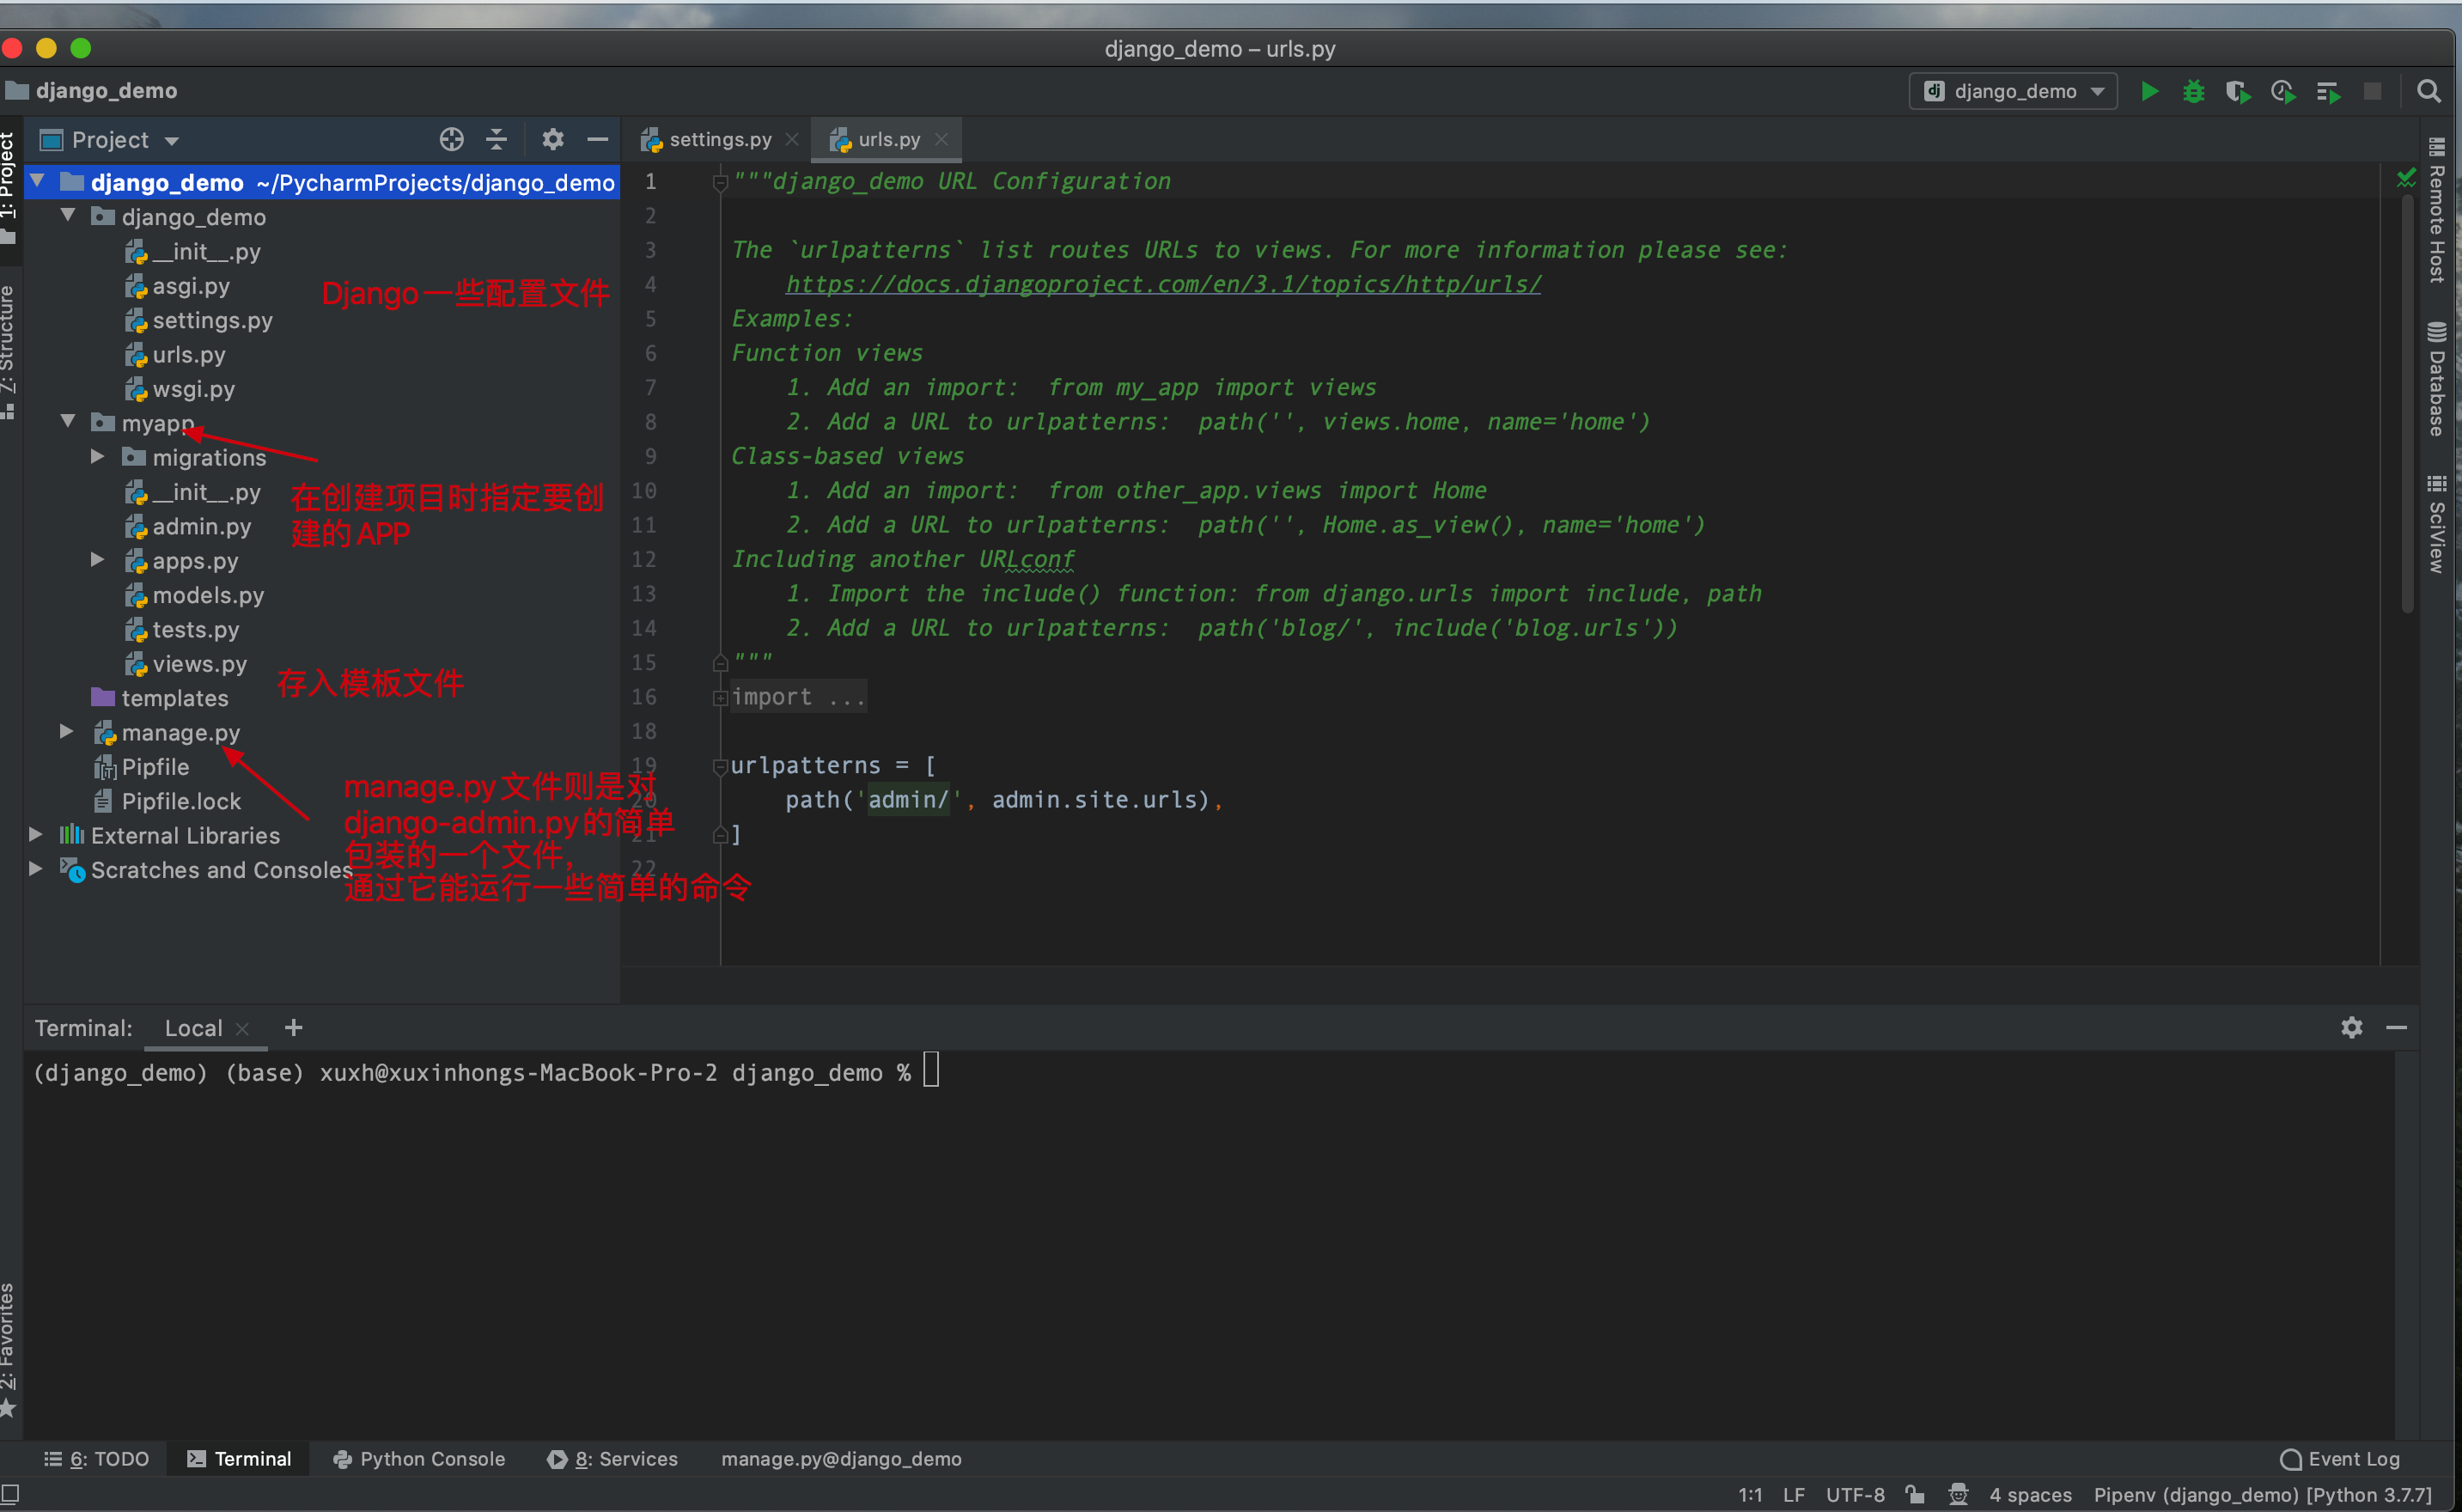This screenshot has height=1512, width=2462.
Task: Expand Scratches and Consoles
Action: tap(36, 869)
